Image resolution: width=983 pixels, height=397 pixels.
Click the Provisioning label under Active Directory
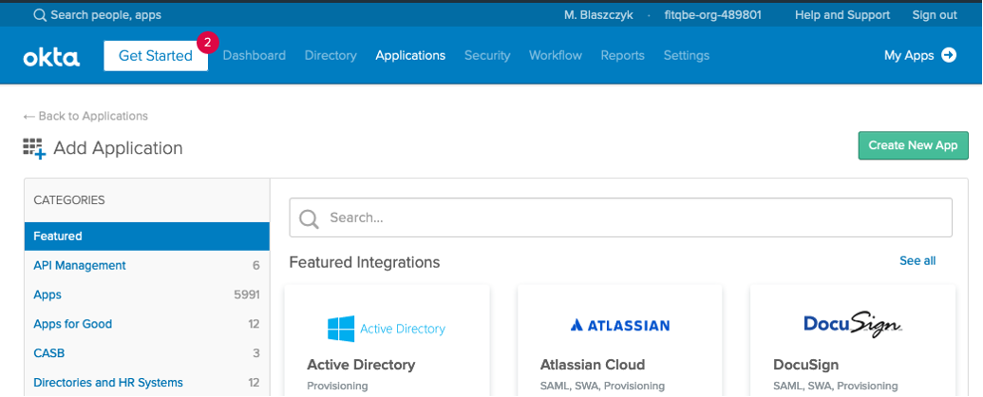337,387
